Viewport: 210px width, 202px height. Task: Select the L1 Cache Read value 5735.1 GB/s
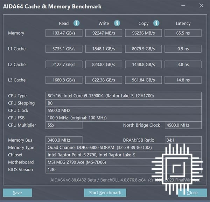[x=64, y=49]
